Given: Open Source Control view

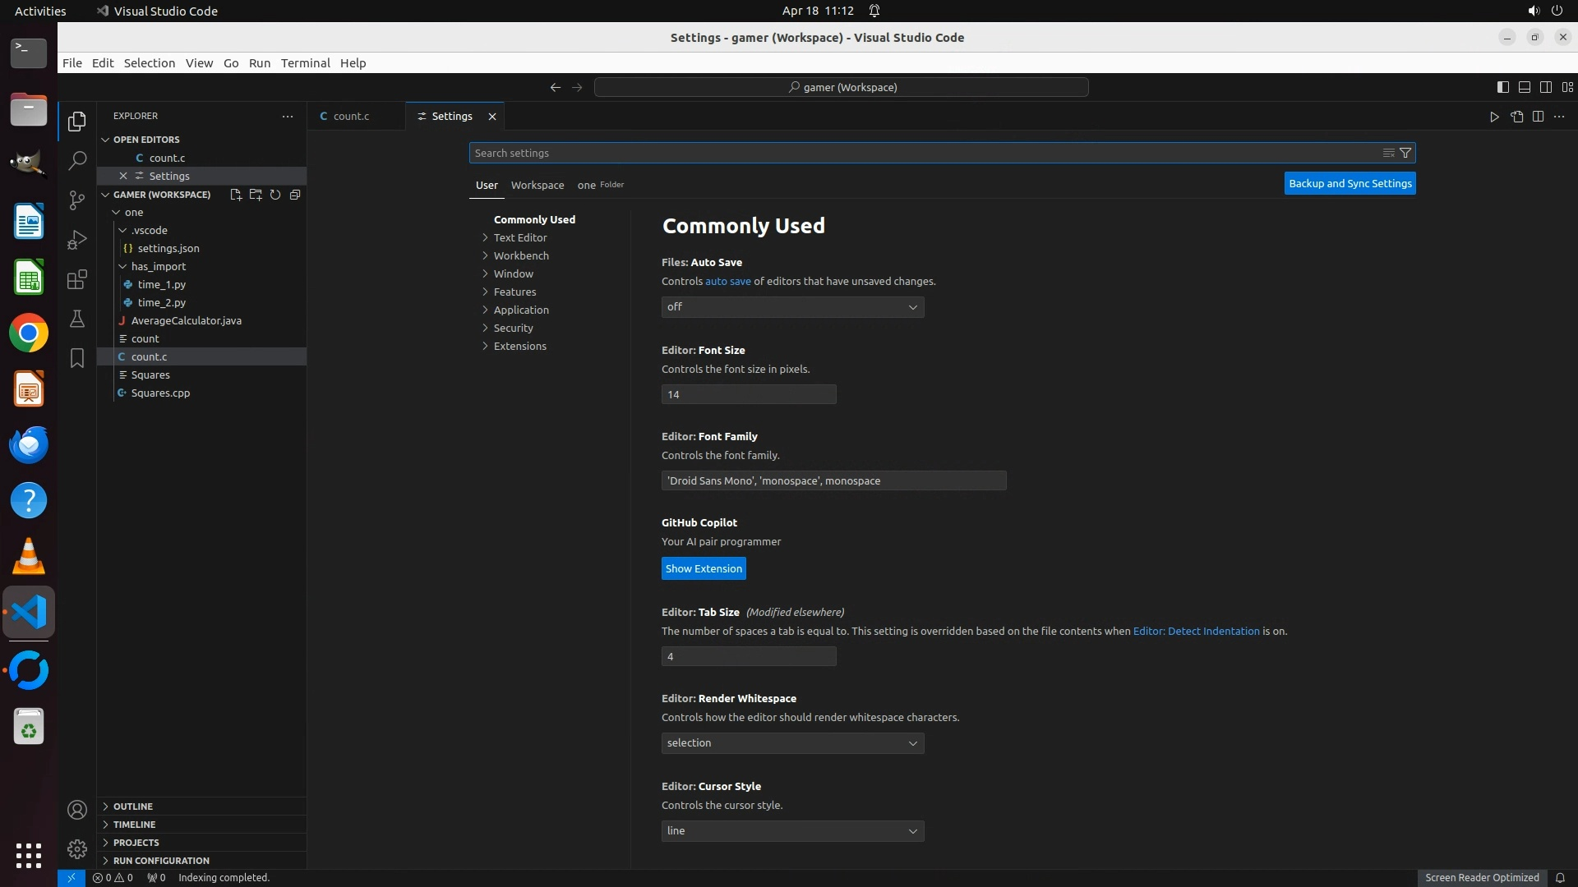Looking at the screenshot, I should click(77, 200).
